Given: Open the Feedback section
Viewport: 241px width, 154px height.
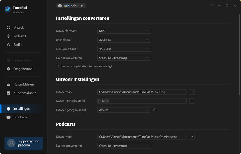Looking at the screenshot, I should [20, 117].
